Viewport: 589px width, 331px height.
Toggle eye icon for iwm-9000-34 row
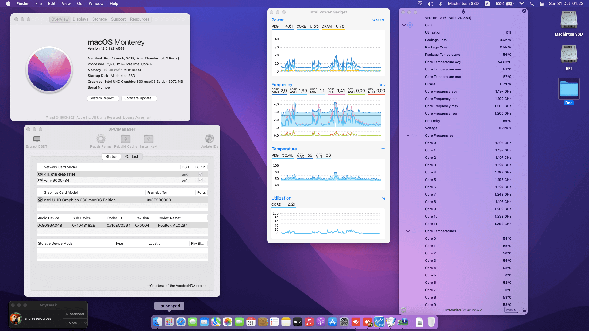[x=40, y=180]
